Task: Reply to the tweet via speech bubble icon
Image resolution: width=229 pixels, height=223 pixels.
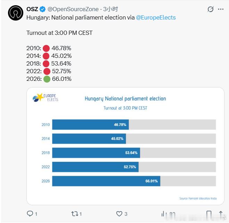Action: (30, 214)
